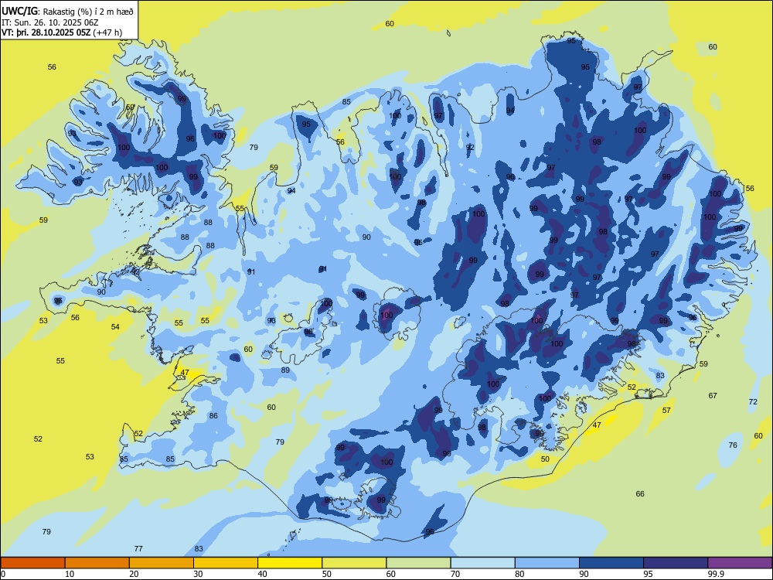Click the 10–20 % orange legend swatch
773x580 pixels.
point(97,563)
